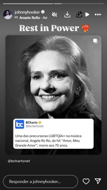Click the BCharts logo in embedded tweet
Image resolution: width=107 pixels, height=190 pixels.
coord(20,124)
